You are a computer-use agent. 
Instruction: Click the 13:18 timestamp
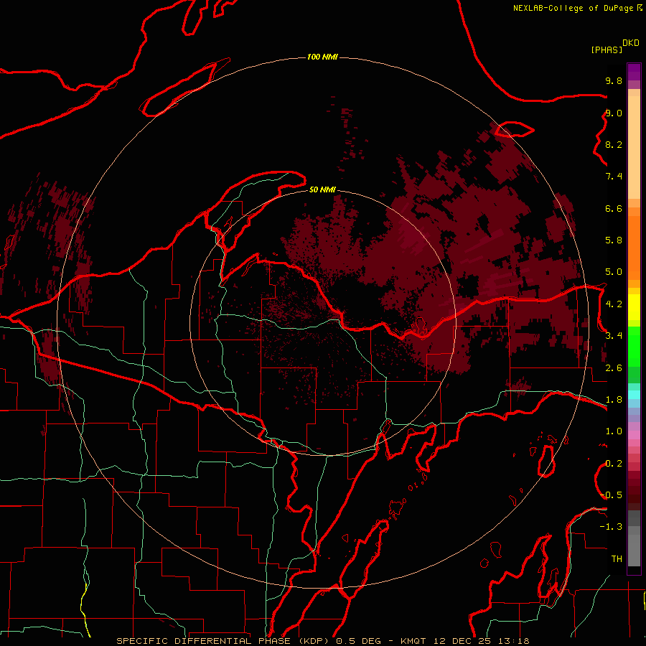click(513, 641)
